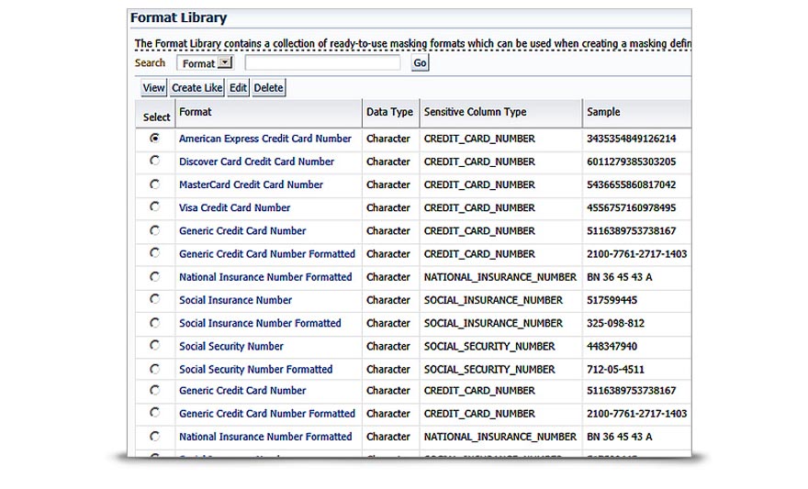
Task: Open the Visa Credit Card Number link
Action: pyautogui.click(x=234, y=208)
